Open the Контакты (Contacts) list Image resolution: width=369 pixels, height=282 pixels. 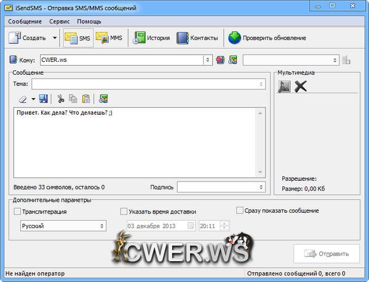tap(197, 38)
